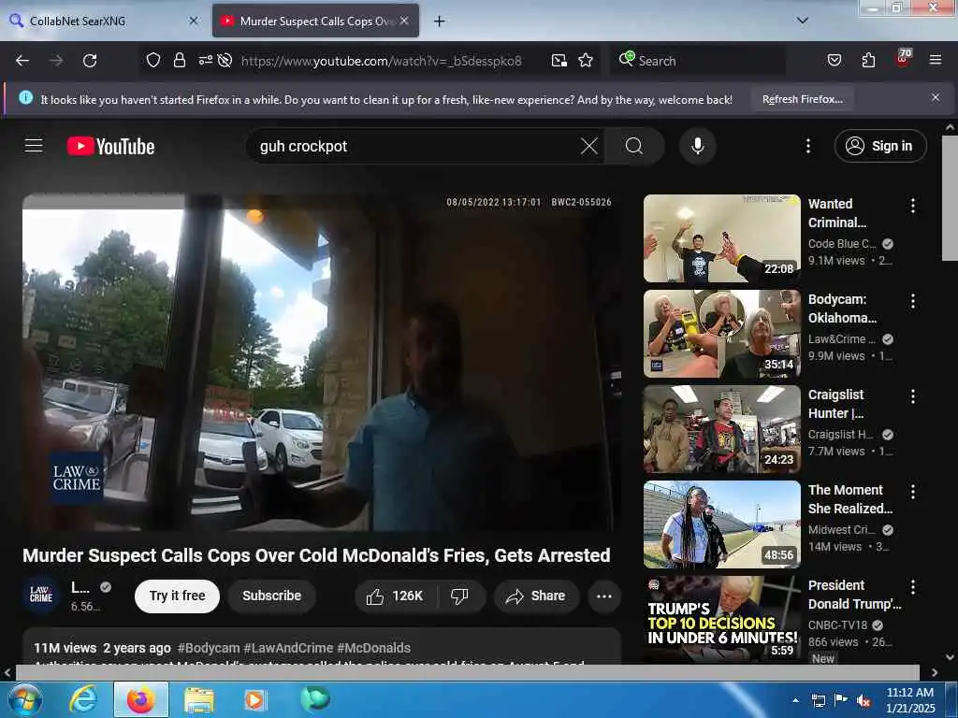
Task: Click the YouTube magnifier search button
Action: tap(634, 146)
